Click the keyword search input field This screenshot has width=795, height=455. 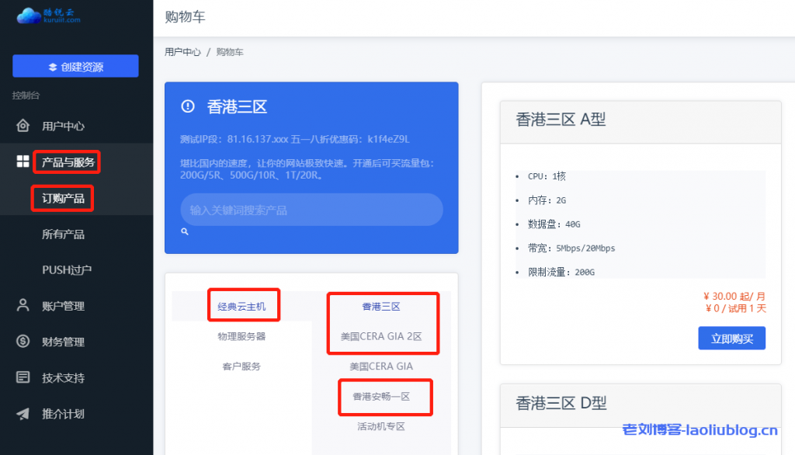coord(311,209)
